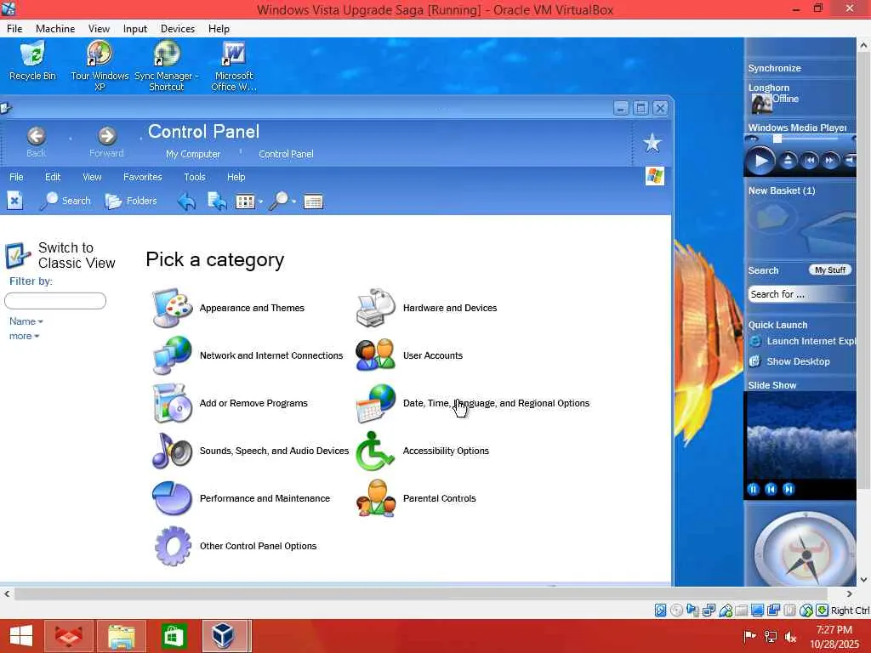Click VirtualBox USB status icon
871x653 pixels.
(x=726, y=610)
